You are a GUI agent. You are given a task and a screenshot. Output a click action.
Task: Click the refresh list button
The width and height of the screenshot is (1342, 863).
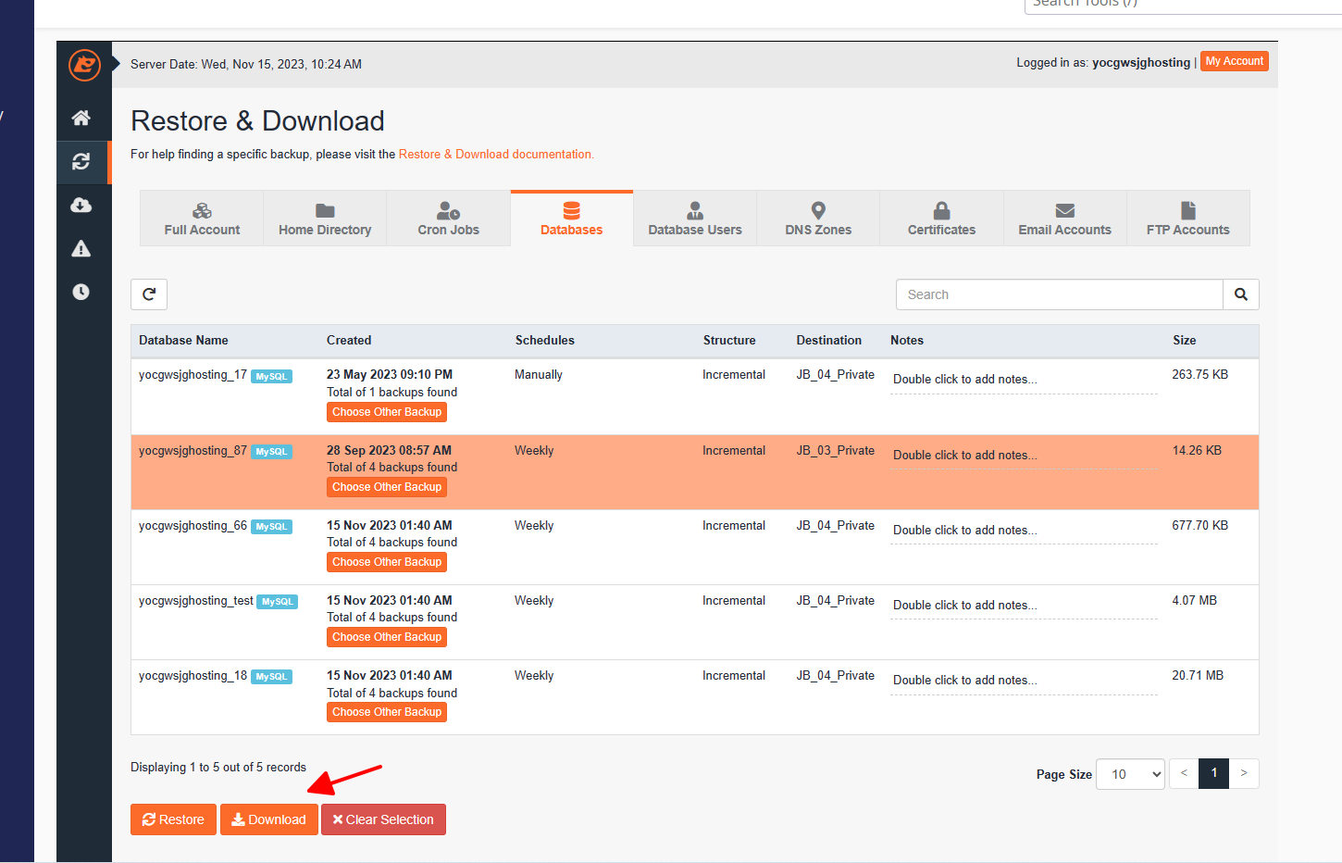click(149, 294)
